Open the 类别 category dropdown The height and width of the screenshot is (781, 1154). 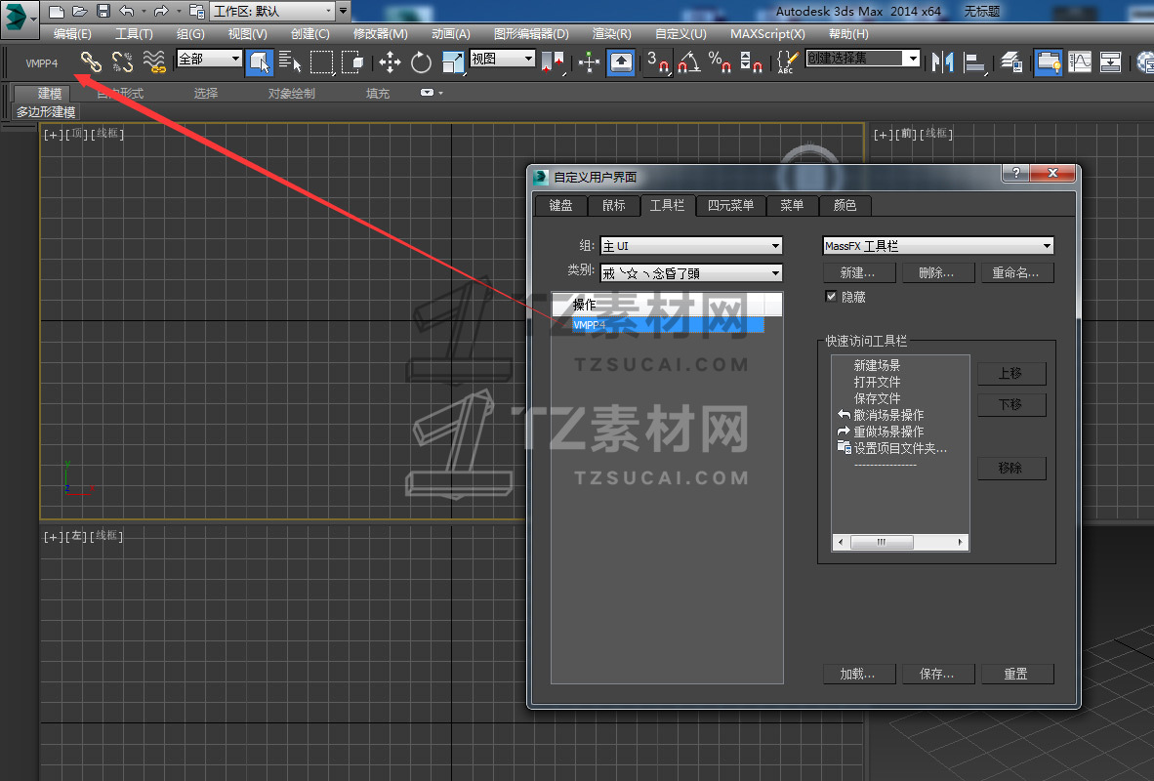pyautogui.click(x=691, y=273)
